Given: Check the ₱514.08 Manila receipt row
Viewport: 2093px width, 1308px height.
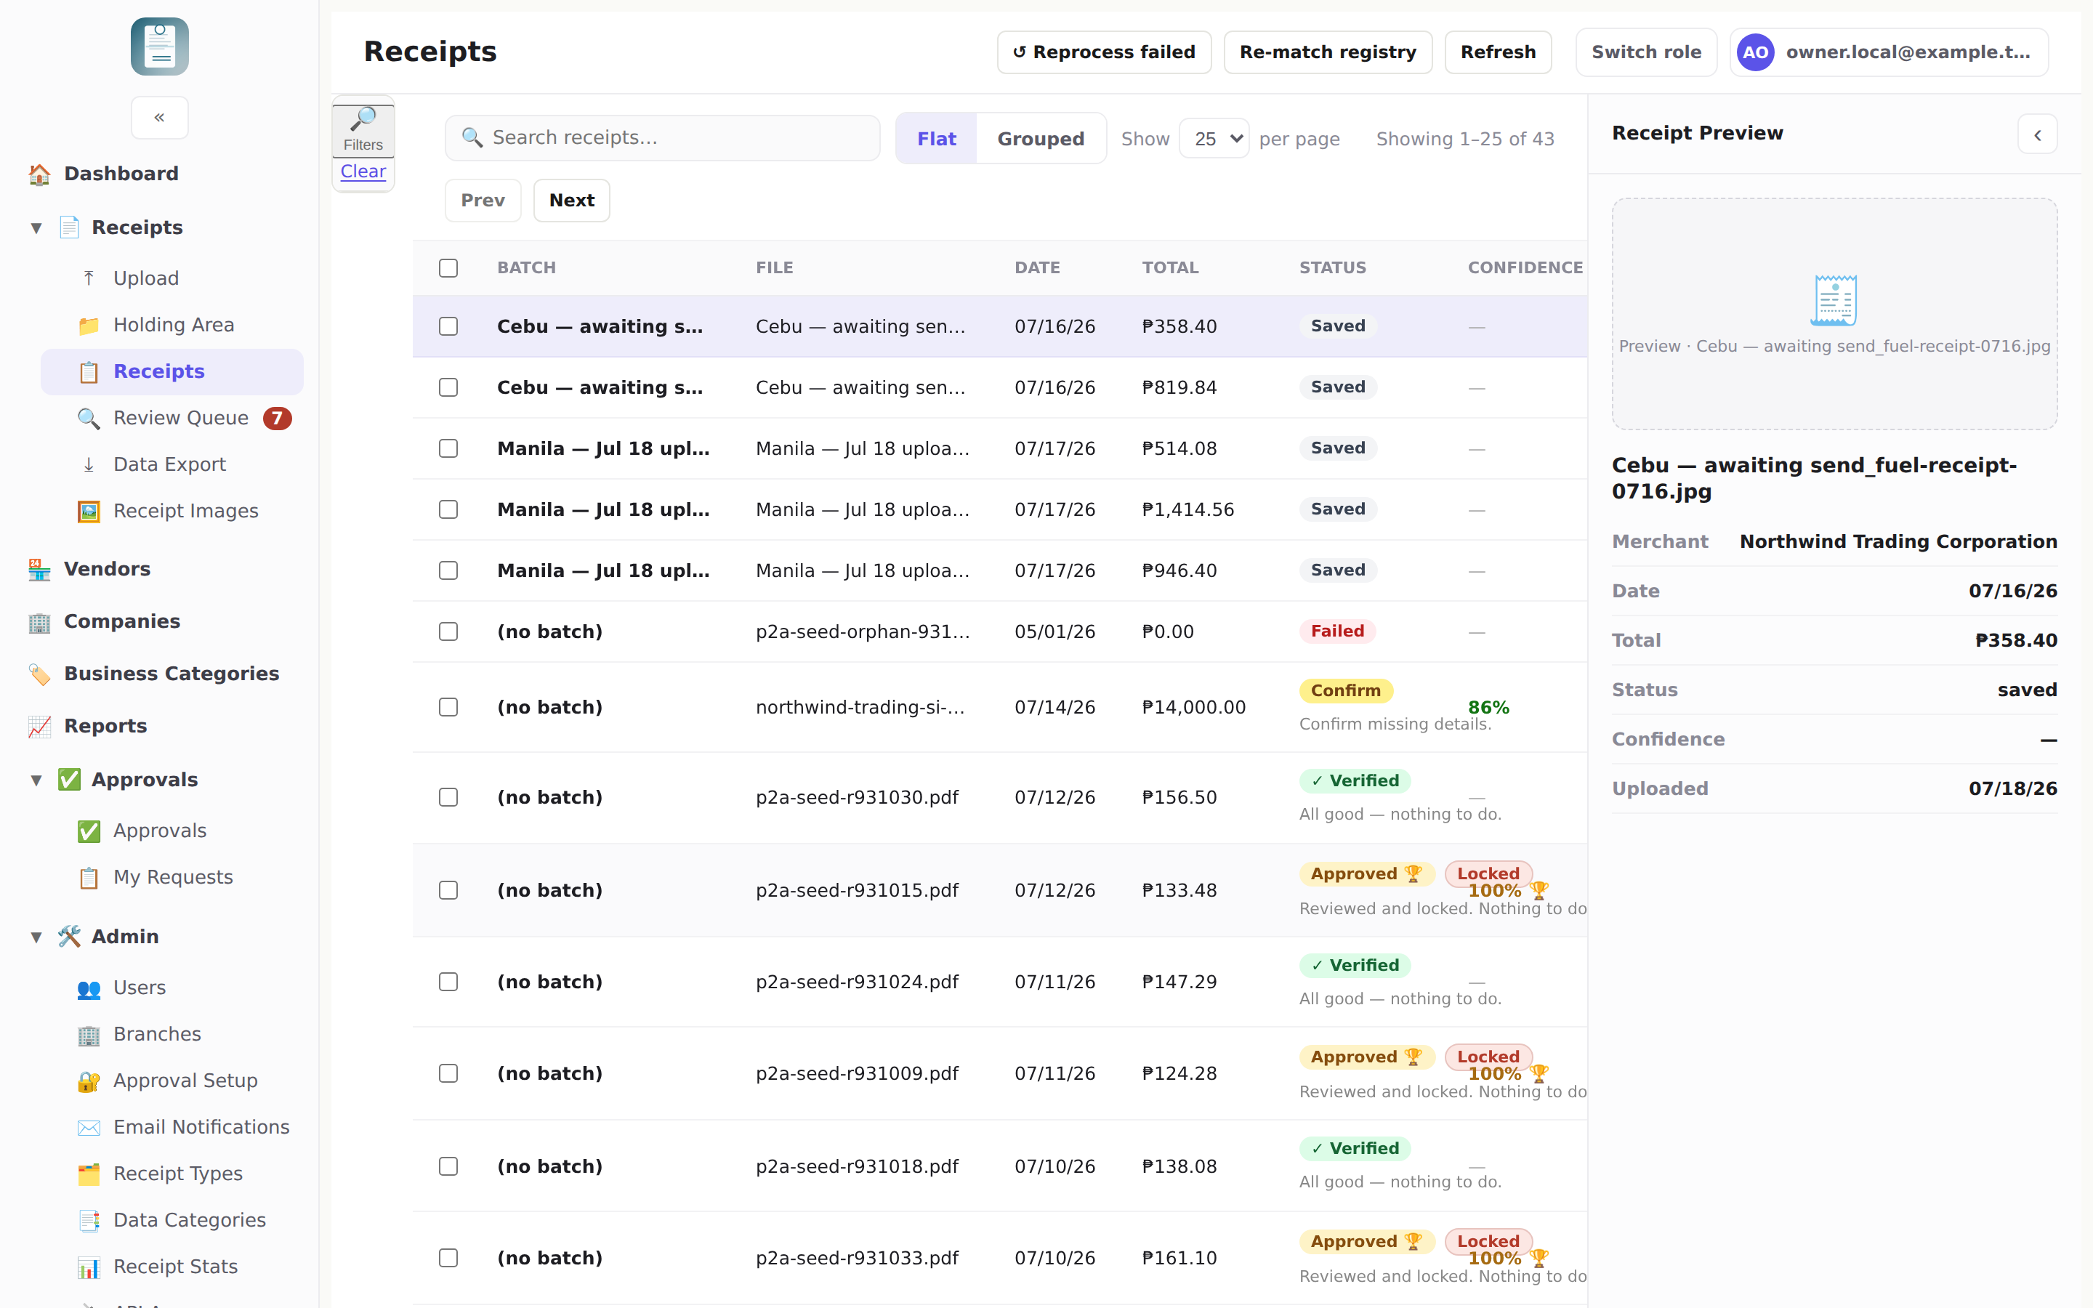Looking at the screenshot, I should click(448, 449).
